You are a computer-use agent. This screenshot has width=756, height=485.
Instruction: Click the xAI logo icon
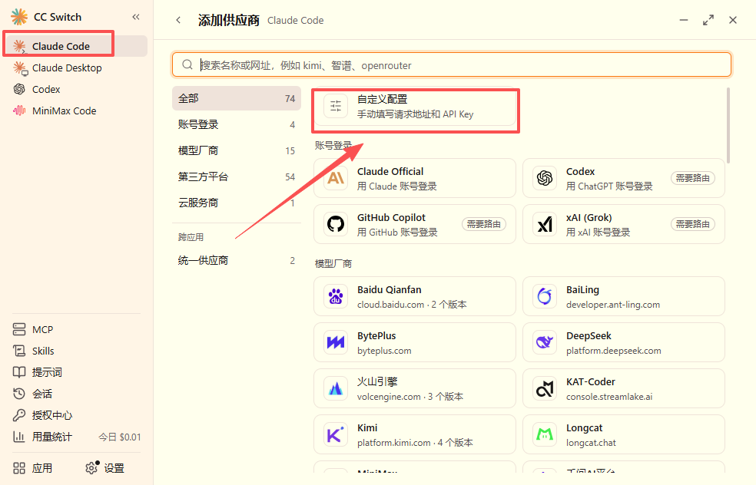545,224
